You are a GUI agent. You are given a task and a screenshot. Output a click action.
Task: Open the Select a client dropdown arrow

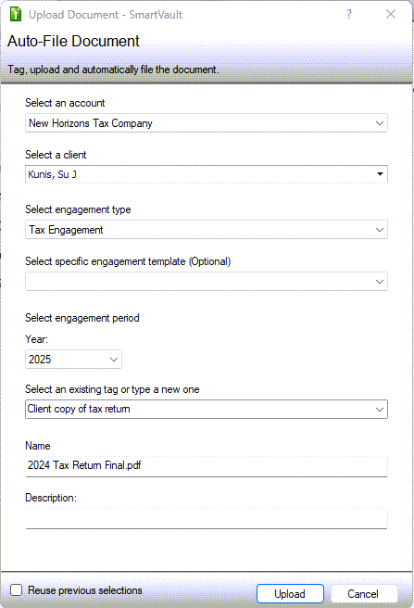(380, 174)
